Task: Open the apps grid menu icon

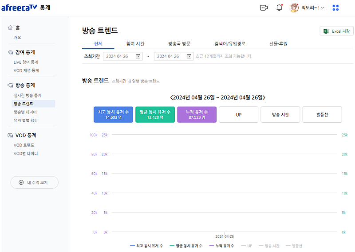Action: click(335, 8)
